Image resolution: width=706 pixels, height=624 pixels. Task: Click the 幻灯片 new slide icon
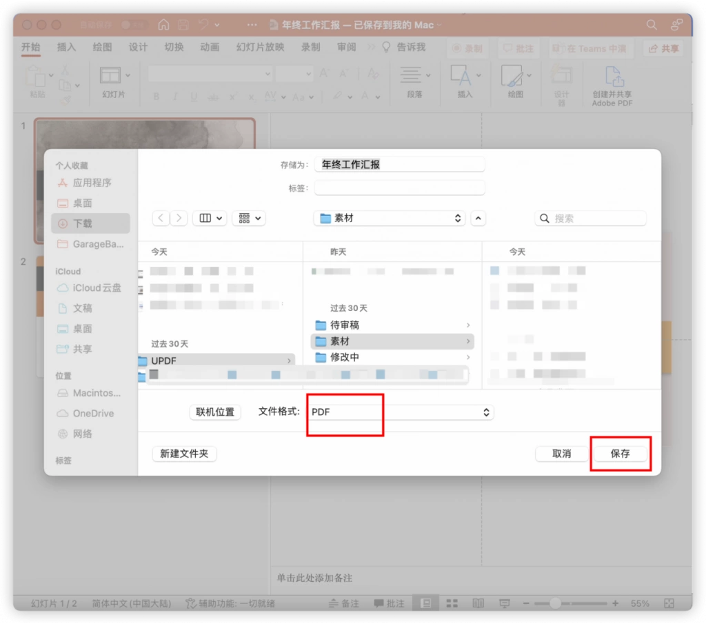coord(110,76)
